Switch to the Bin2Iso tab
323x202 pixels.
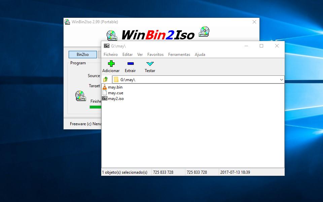coord(82,54)
